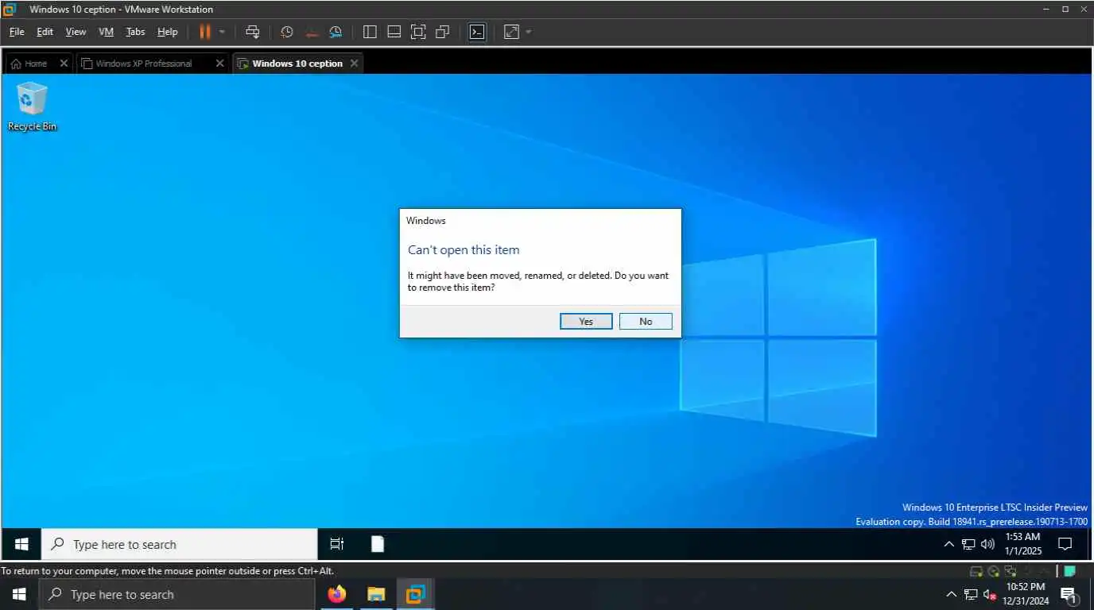
Task: Open the guest Action Center notification icon
Action: tap(1065, 544)
